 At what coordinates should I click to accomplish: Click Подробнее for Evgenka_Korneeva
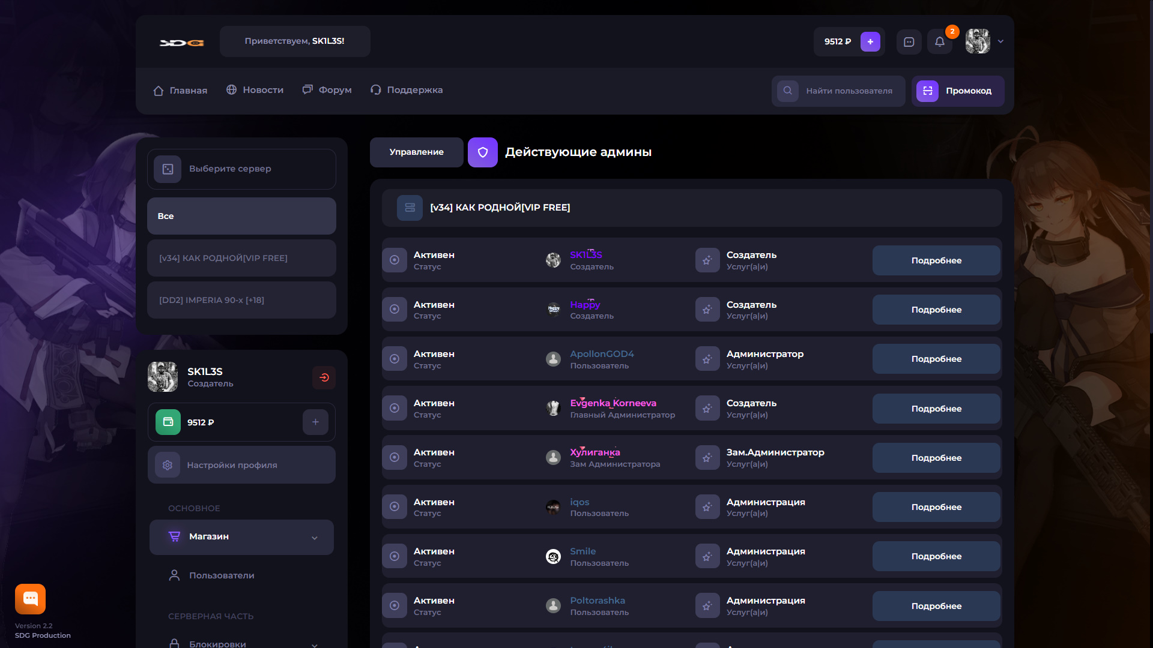(x=936, y=409)
